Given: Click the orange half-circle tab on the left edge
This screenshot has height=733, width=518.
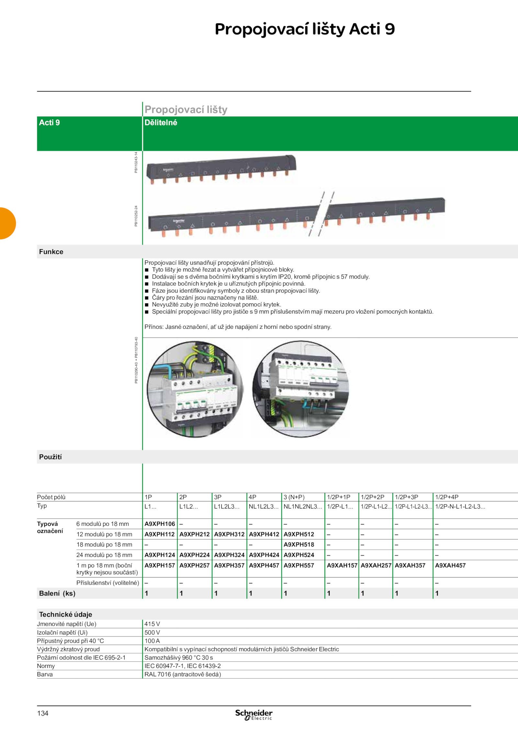Looking at the screenshot, I should coord(8,223).
